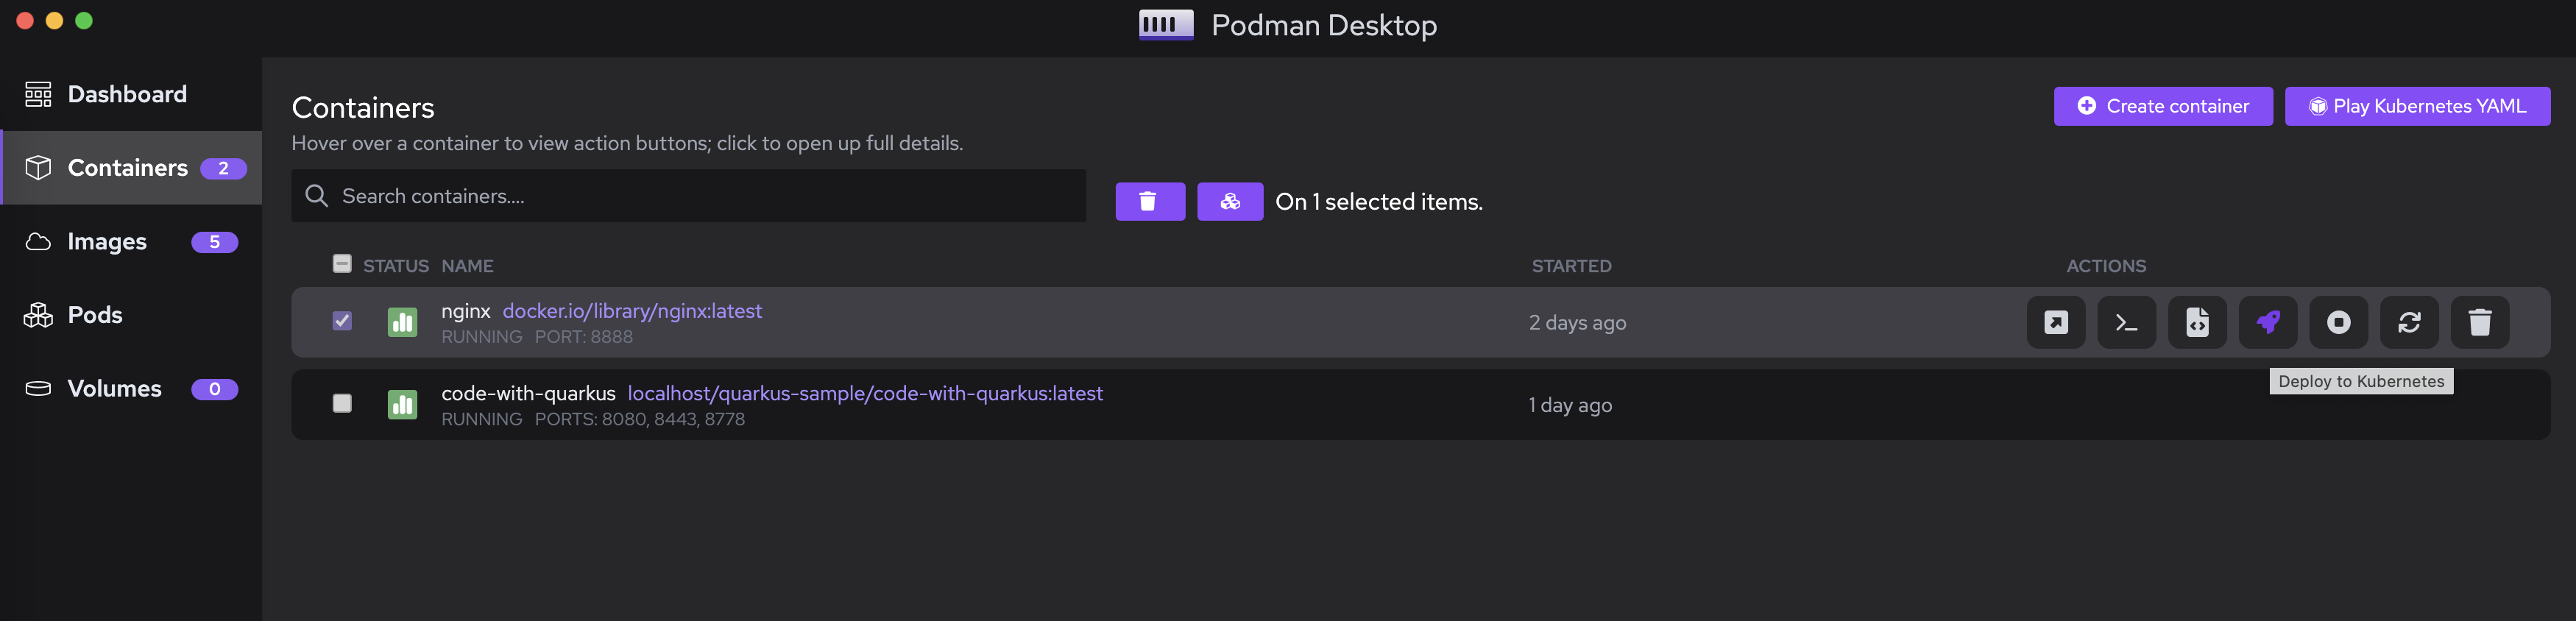The width and height of the screenshot is (2576, 621).
Task: Create pod from selected containers
Action: (x=1229, y=201)
